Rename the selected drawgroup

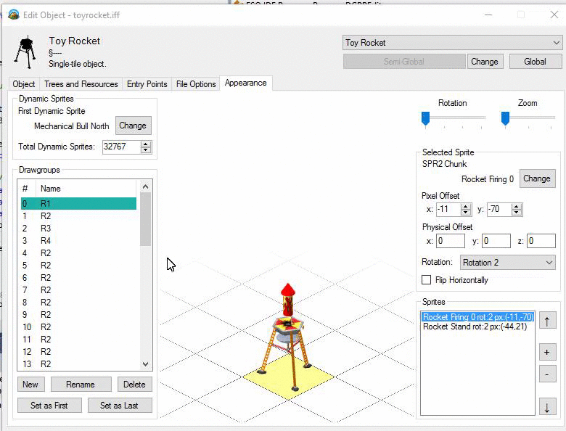coord(81,385)
